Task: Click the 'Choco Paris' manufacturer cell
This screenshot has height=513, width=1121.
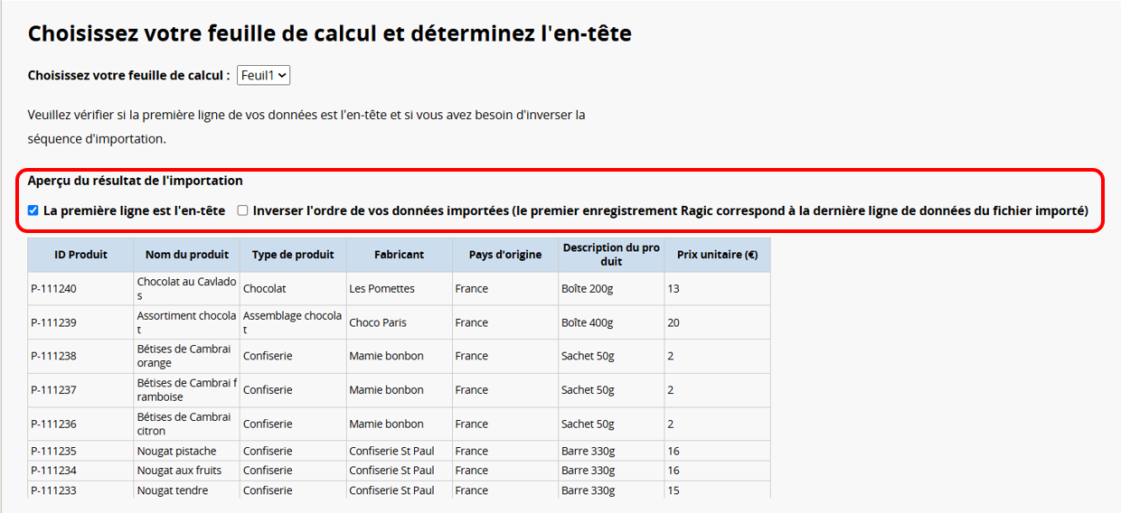Action: tap(399, 322)
